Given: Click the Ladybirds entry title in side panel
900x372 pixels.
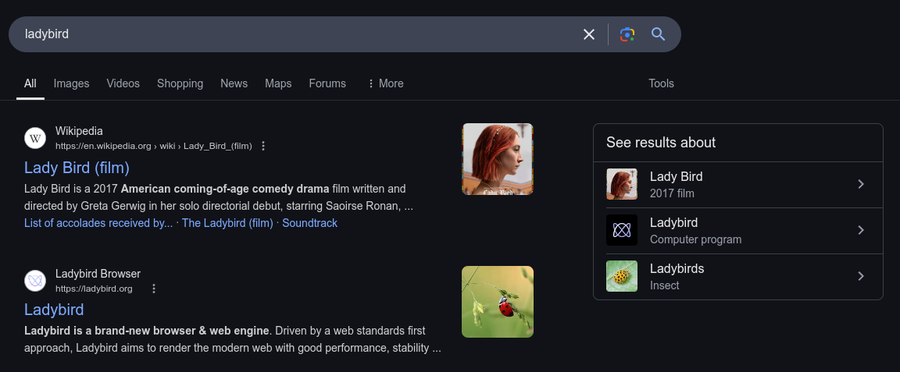Looking at the screenshot, I should click(677, 268).
